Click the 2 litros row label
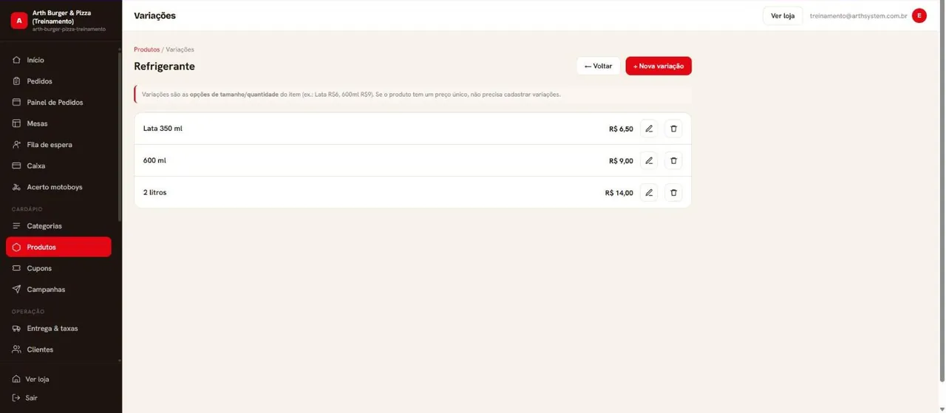 (154, 192)
